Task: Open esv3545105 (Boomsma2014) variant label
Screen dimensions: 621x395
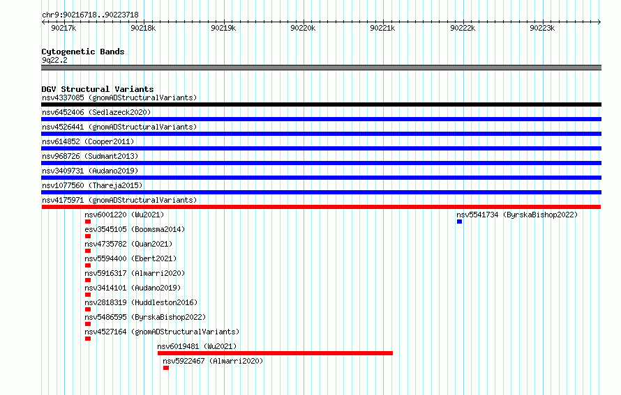Action: tap(135, 229)
